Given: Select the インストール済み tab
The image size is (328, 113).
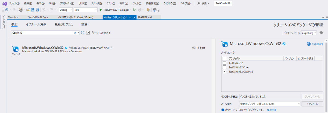Looking at the screenshot, I should pyautogui.click(x=36, y=24).
